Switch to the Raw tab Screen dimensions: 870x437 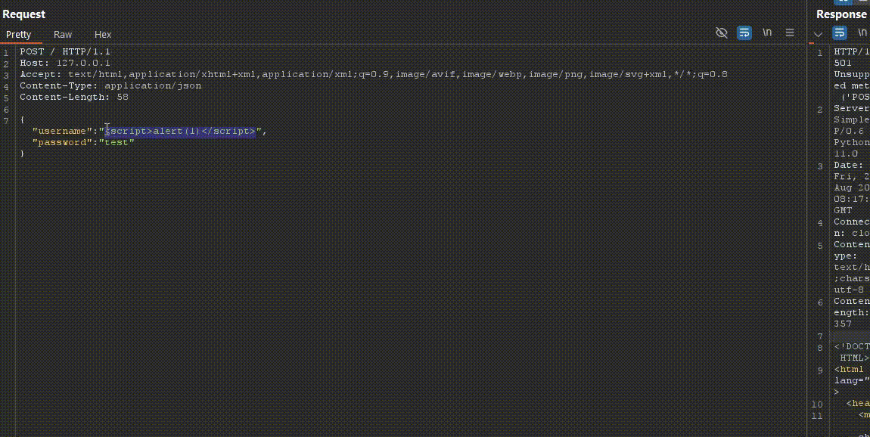(x=63, y=34)
